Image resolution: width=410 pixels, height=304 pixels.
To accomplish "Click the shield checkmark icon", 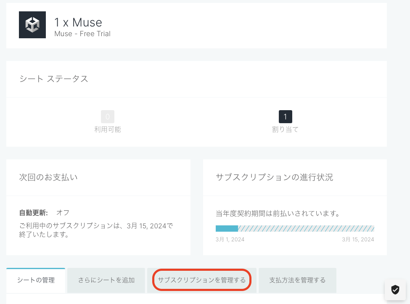I will pyautogui.click(x=395, y=289).
